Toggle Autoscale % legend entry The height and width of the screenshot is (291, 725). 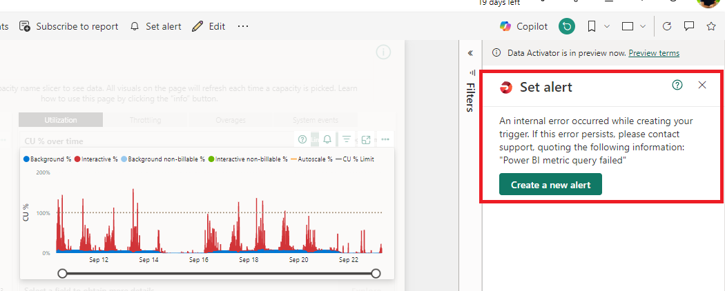click(x=311, y=159)
